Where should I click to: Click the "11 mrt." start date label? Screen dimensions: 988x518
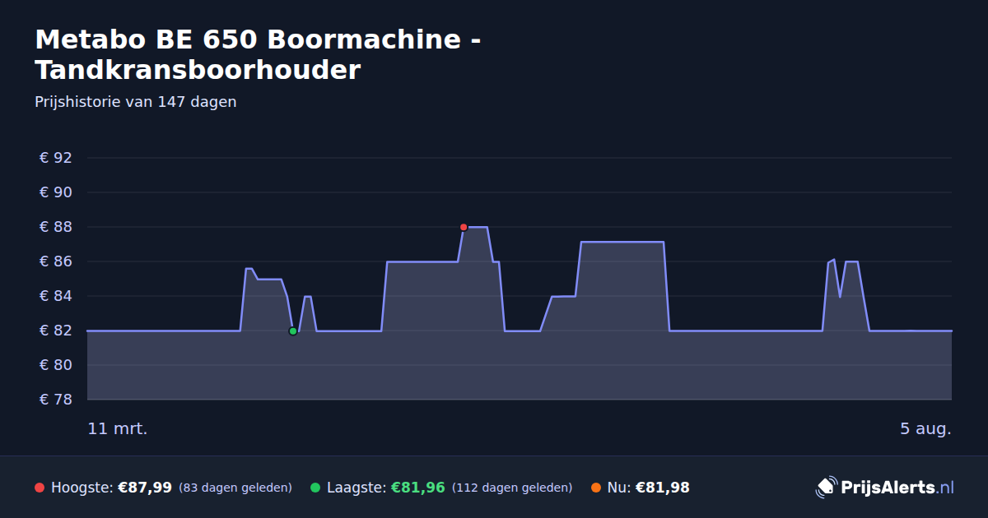pos(118,429)
